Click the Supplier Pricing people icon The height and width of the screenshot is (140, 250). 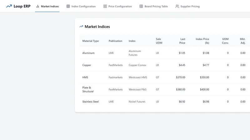point(177,6)
